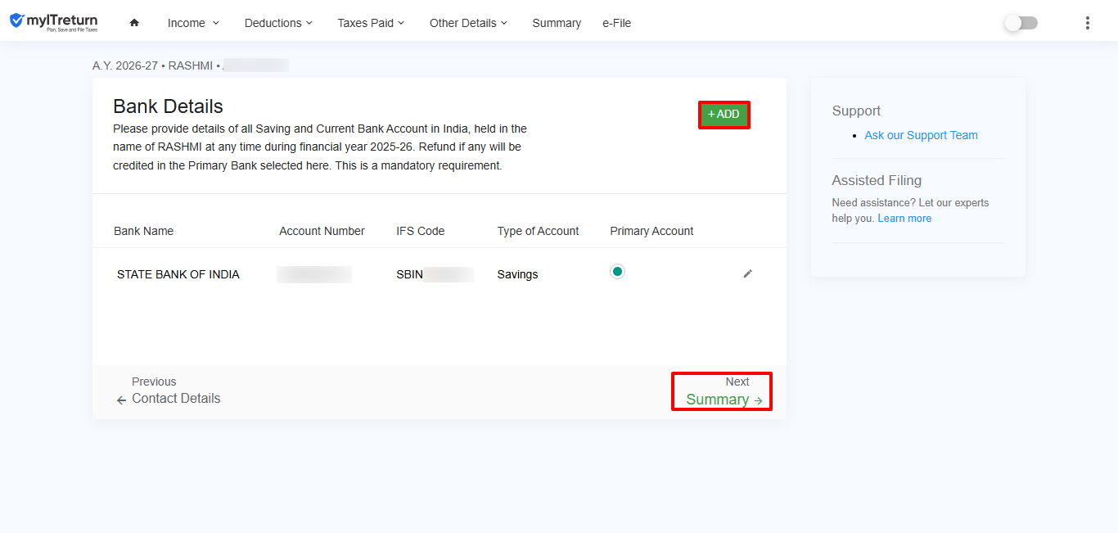Open Learn more about assisted filing
1118x533 pixels.
coord(904,219)
